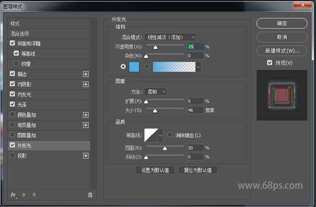Click the blue glow color swatch

coord(135,66)
